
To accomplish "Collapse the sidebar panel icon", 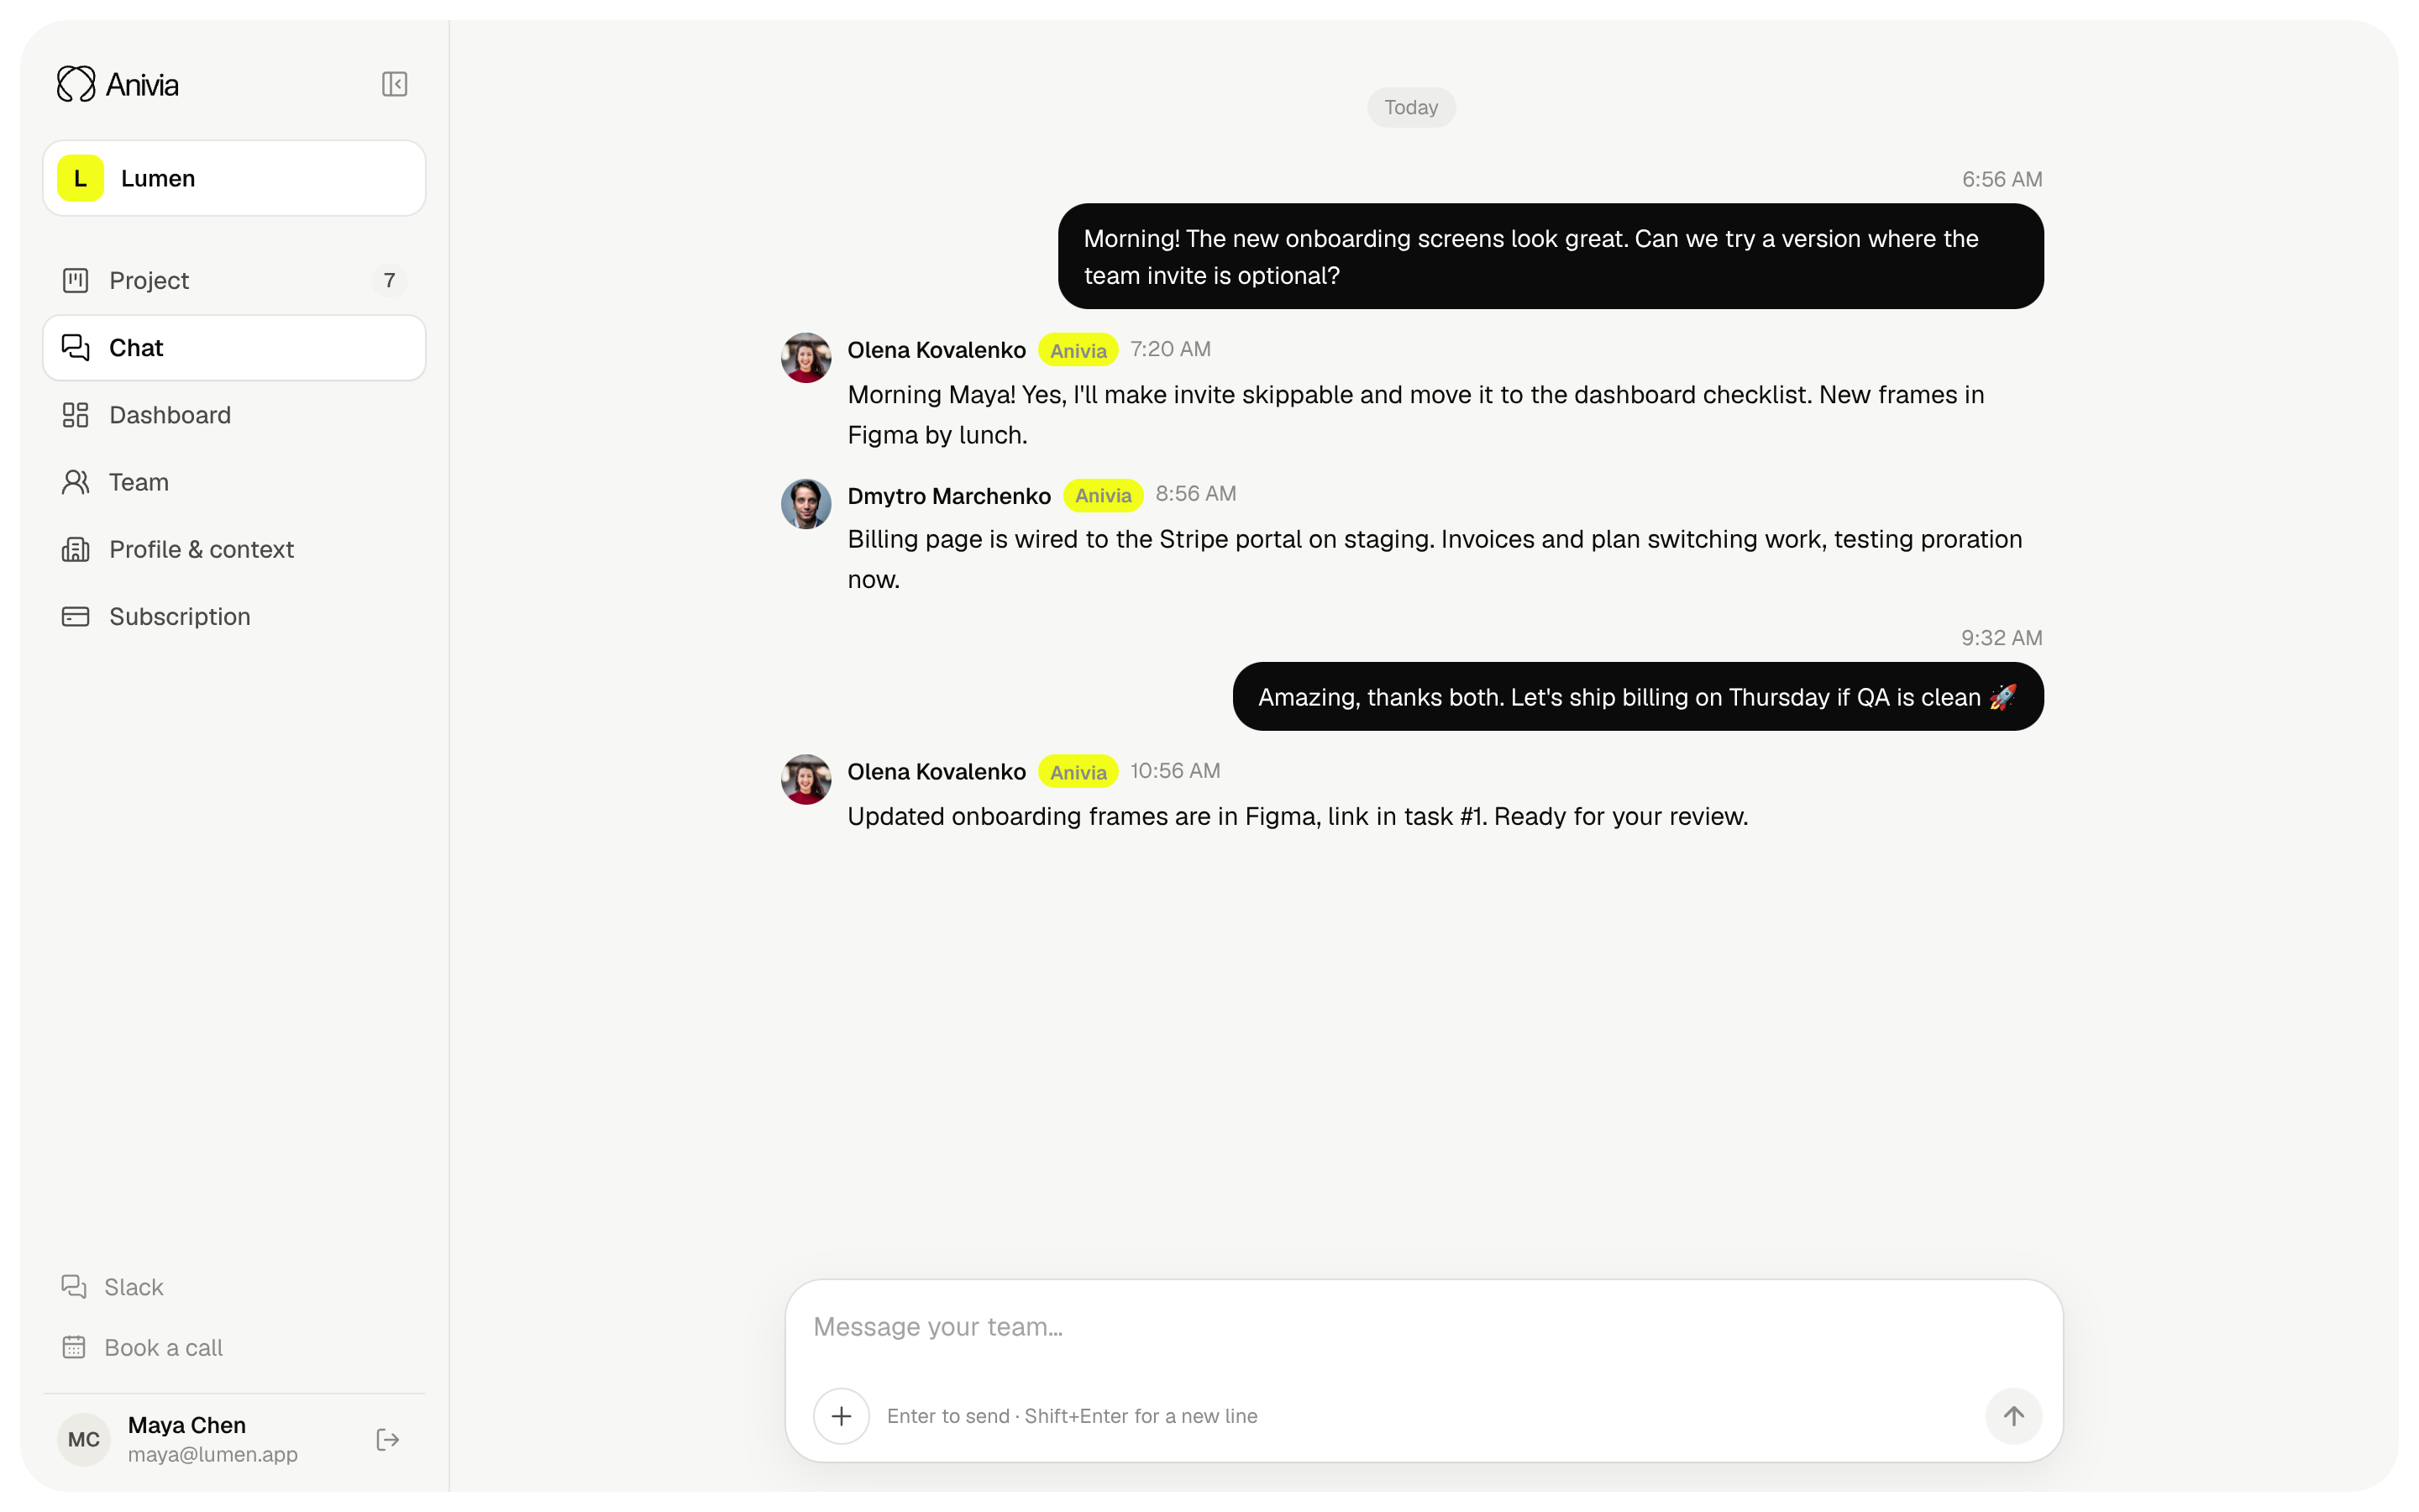I will click(394, 84).
